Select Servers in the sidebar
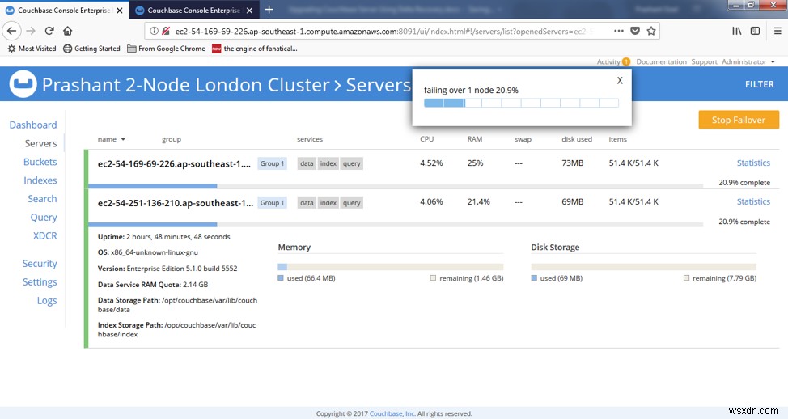This screenshot has width=788, height=419. click(40, 143)
